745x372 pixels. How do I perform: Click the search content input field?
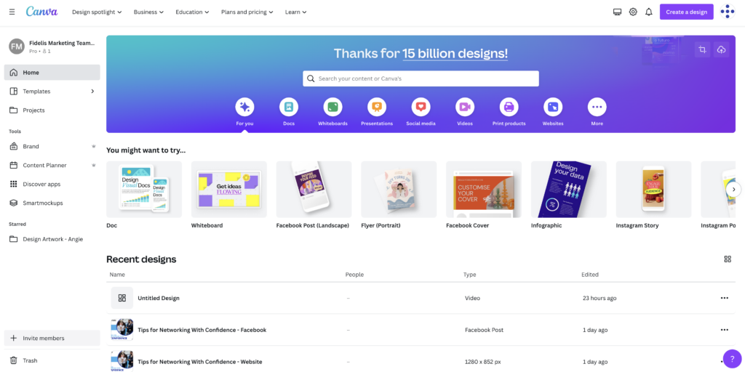[x=421, y=78]
